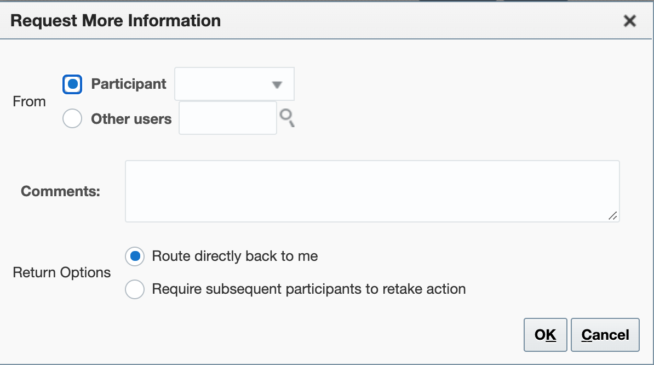Click the Request More Information title bar

pyautogui.click(x=325, y=20)
